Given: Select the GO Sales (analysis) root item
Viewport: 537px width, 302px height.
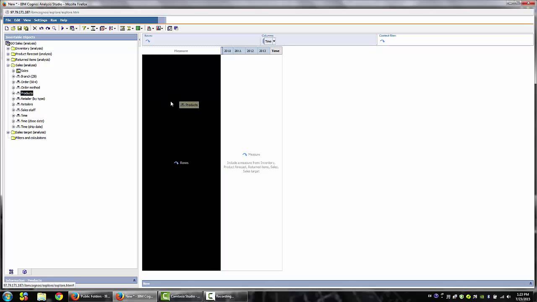Looking at the screenshot, I should tap(23, 43).
